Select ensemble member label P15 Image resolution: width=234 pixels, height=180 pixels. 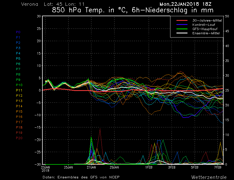(x=19, y=112)
